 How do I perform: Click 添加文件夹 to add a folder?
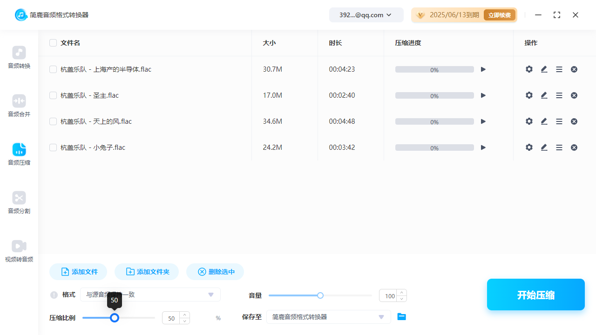click(x=146, y=272)
